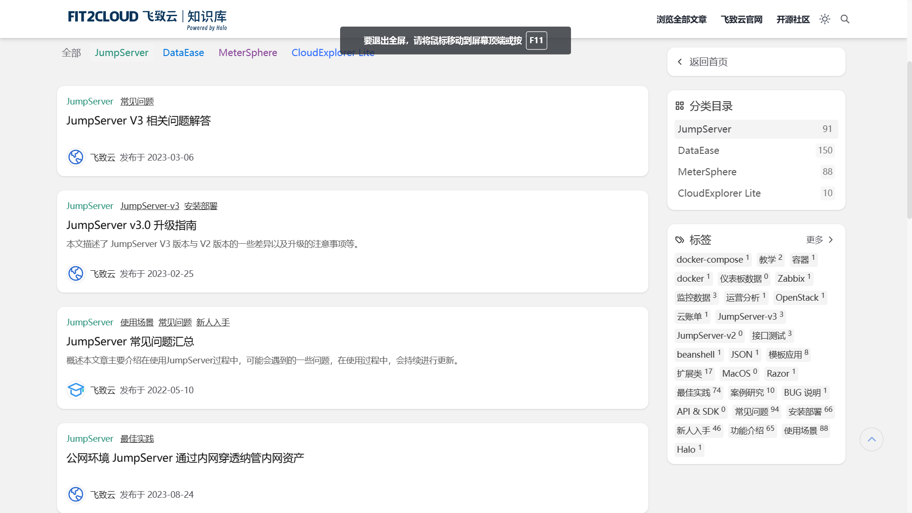This screenshot has width=912, height=513.
Task: Select CloudExplorer Lite in category directory
Action: (x=756, y=193)
